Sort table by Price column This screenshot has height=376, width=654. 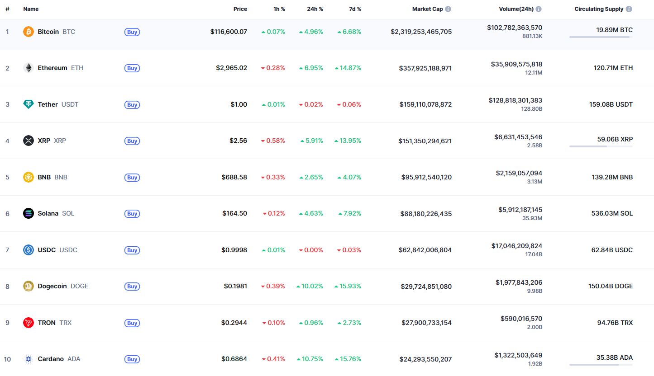(240, 9)
